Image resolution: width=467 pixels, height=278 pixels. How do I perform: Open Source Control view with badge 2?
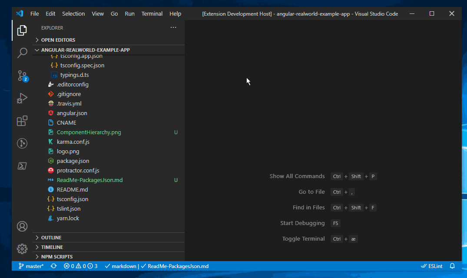coord(22,76)
